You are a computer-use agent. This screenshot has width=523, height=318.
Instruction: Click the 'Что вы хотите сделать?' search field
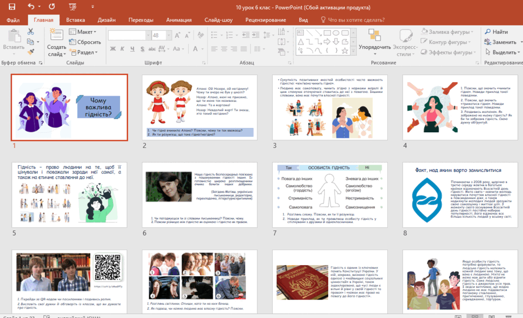click(x=353, y=20)
